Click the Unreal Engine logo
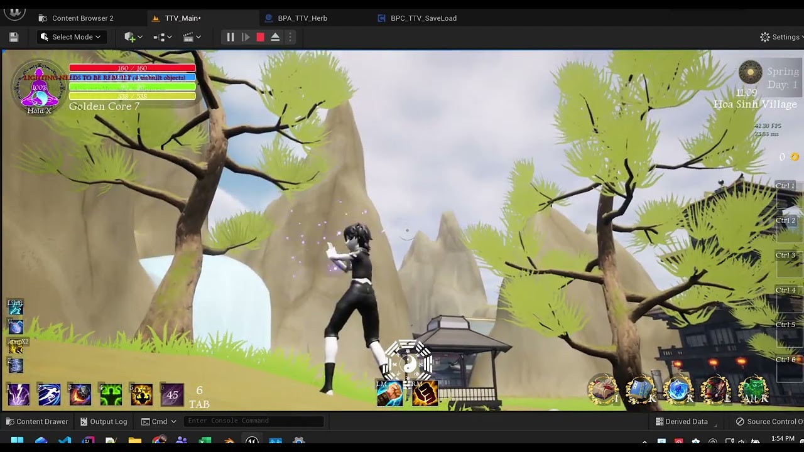This screenshot has height=452, width=804. click(x=14, y=13)
